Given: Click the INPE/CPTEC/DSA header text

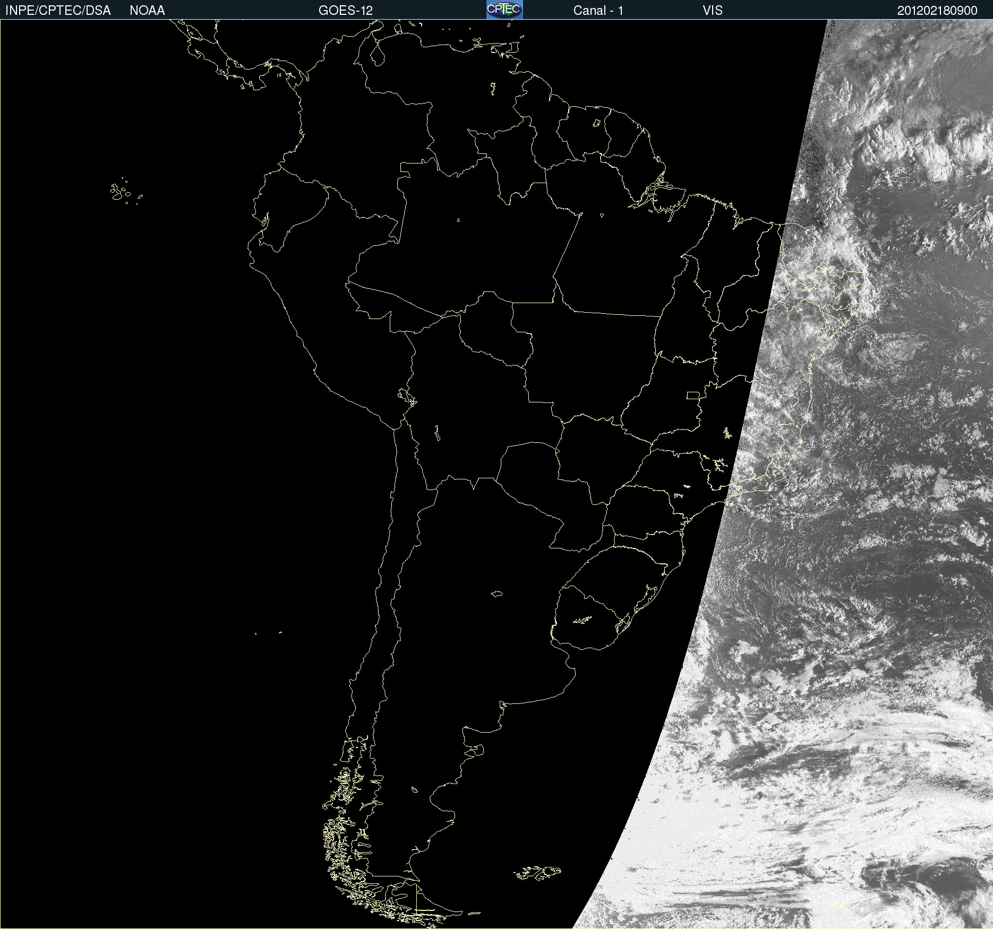Looking at the screenshot, I should pos(58,11).
